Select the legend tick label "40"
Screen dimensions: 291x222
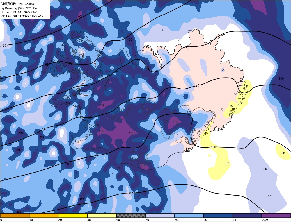[118, 220]
